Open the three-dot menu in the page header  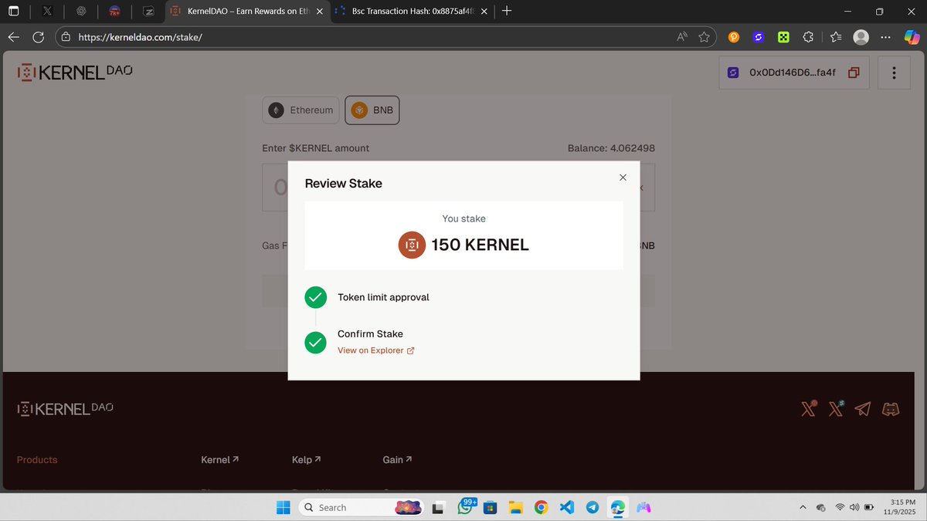click(894, 73)
